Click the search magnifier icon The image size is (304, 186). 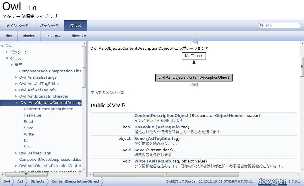tap(262, 25)
